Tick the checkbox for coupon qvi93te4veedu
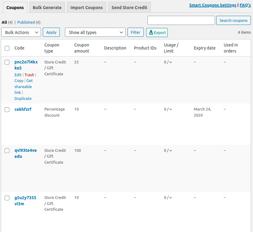253x232 pixels. (x=7, y=151)
